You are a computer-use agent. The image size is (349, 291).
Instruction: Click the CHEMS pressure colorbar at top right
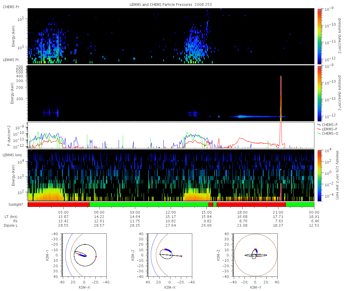click(319, 36)
